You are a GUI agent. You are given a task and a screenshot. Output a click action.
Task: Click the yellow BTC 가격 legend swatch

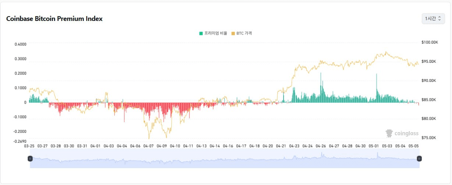[x=233, y=33]
